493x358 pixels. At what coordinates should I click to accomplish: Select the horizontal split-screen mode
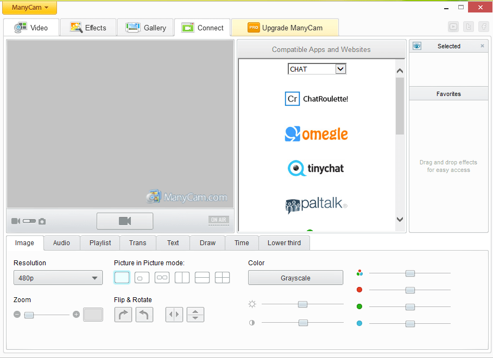(202, 278)
